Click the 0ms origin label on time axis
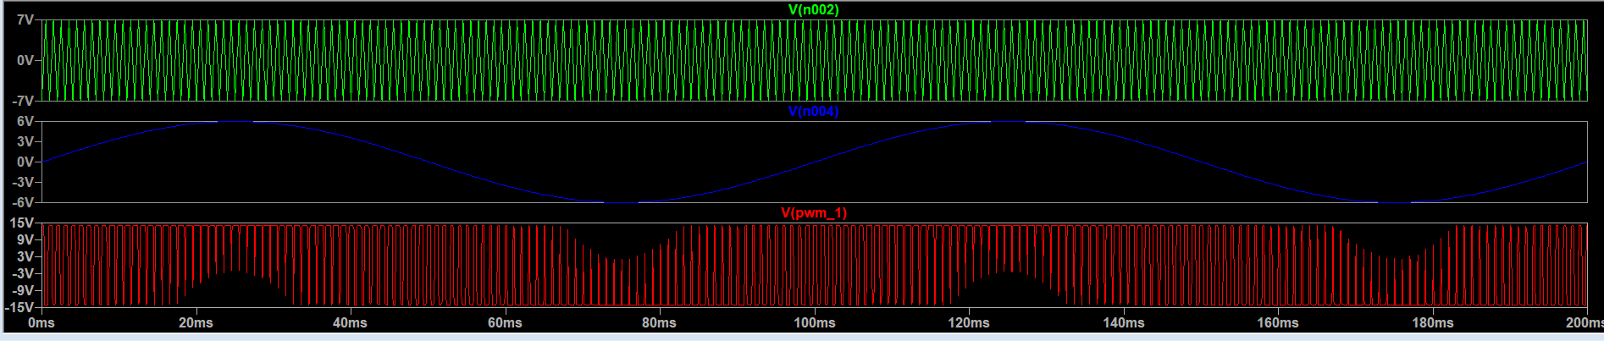Viewport: 1604px width, 341px height. click(x=41, y=323)
